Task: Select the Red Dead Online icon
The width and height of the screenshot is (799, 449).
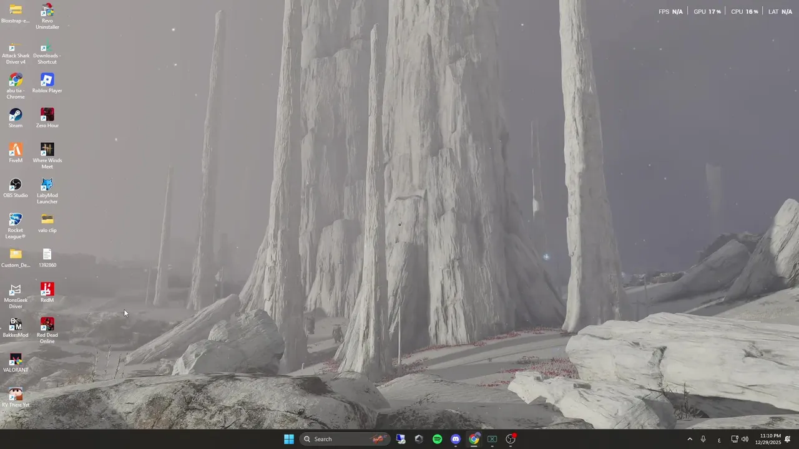Action: pyautogui.click(x=47, y=331)
